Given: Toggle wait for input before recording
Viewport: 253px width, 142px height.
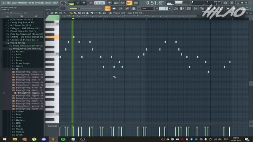Looking at the screenshot, I should coord(116,3).
